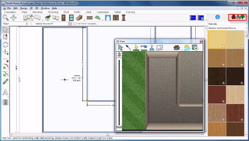
Task: Open the File menu
Action: (9, 8)
